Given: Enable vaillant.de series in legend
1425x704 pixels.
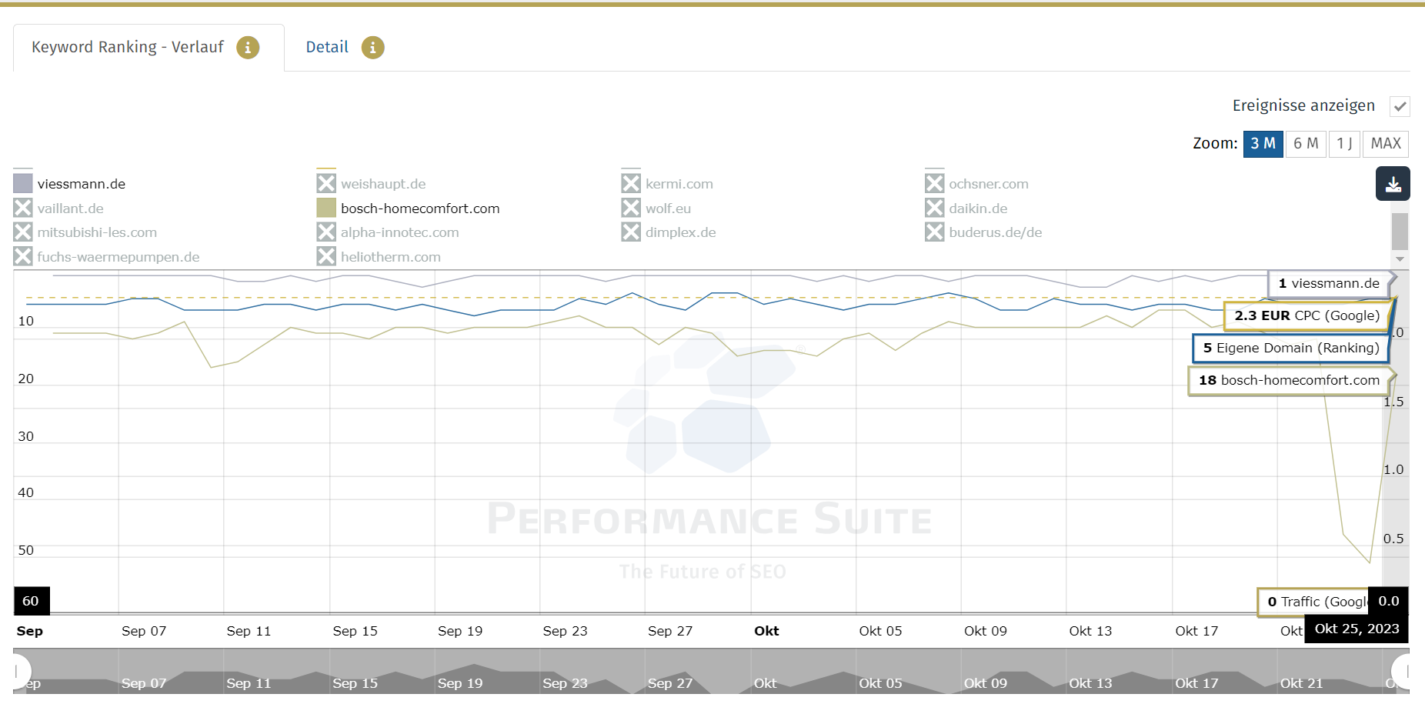Looking at the screenshot, I should [23, 208].
